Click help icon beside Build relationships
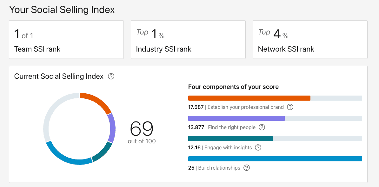Image resolution: width=379 pixels, height=187 pixels. pyautogui.click(x=247, y=168)
